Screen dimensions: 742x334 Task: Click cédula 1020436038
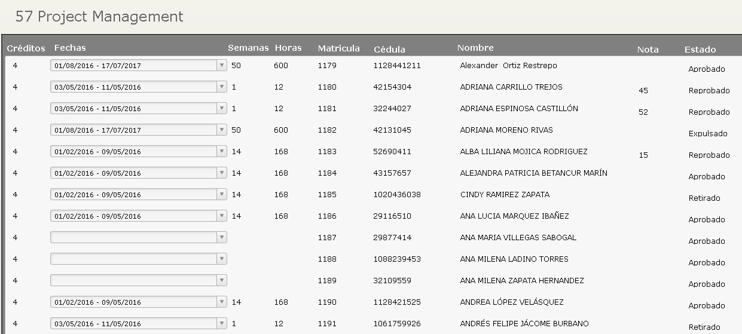tap(397, 194)
